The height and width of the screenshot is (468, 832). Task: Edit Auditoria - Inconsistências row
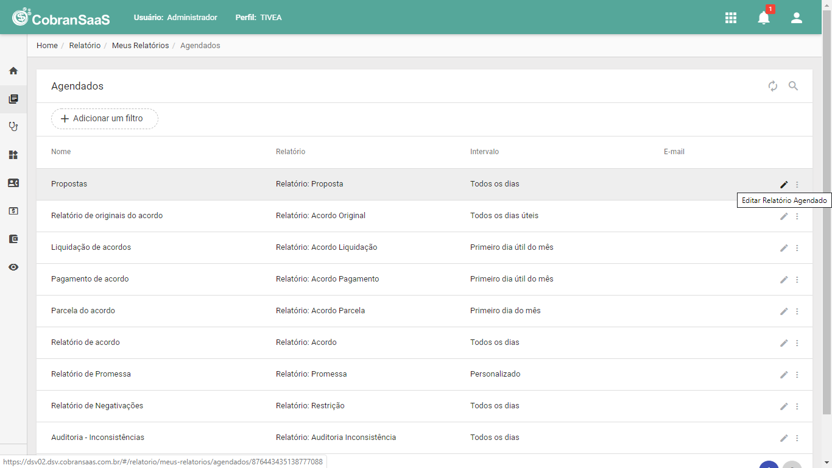click(x=784, y=438)
